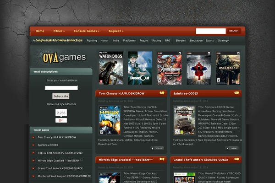Open Tom Clancys H.A.W.X-SKIDROW post title

[x=121, y=93]
